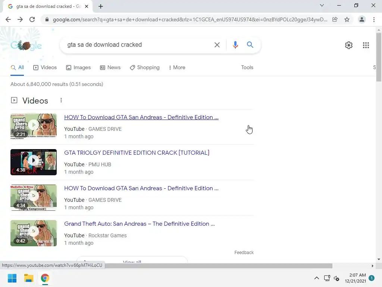This screenshot has width=382, height=287.
Task: Click scrollbar right arrow
Action: [x=373, y=266]
